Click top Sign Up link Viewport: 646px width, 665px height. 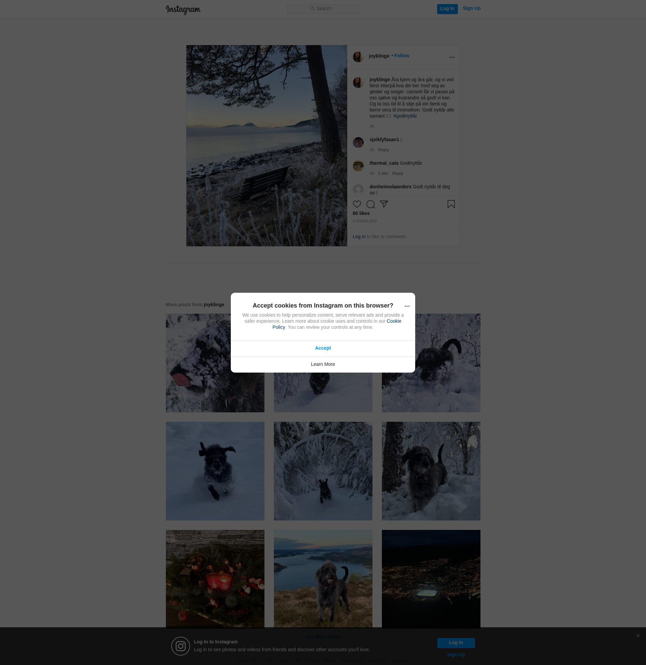pyautogui.click(x=471, y=8)
